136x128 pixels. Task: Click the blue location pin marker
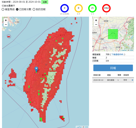(36, 69)
